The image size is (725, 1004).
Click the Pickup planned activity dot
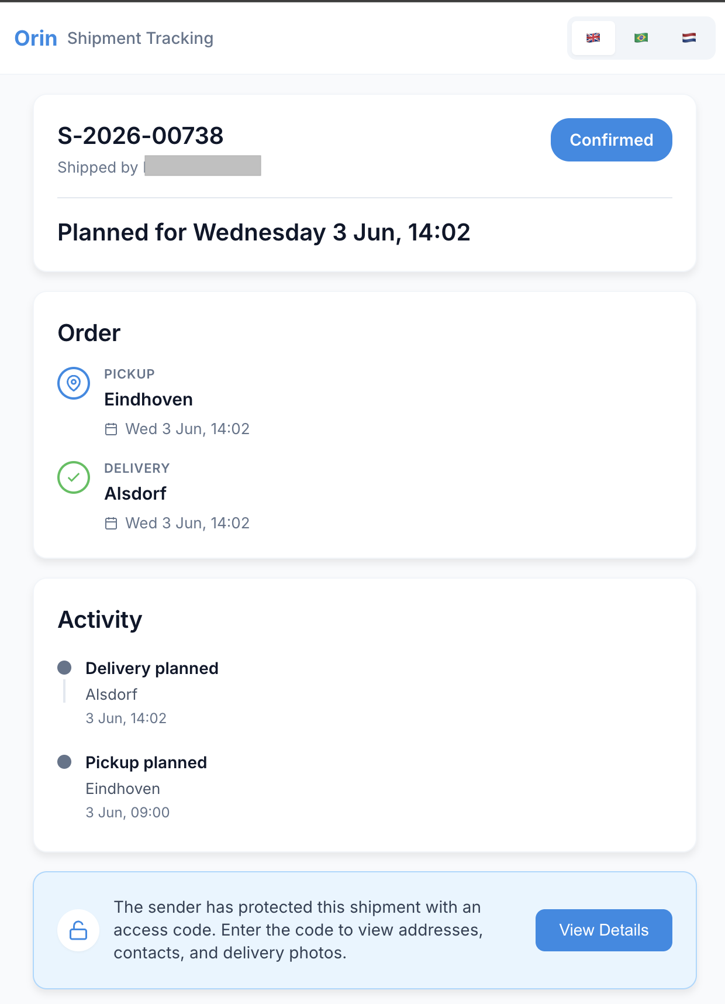(64, 762)
